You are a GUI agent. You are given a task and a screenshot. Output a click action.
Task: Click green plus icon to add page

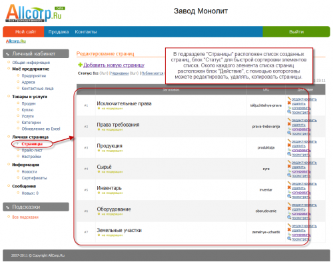(x=80, y=65)
